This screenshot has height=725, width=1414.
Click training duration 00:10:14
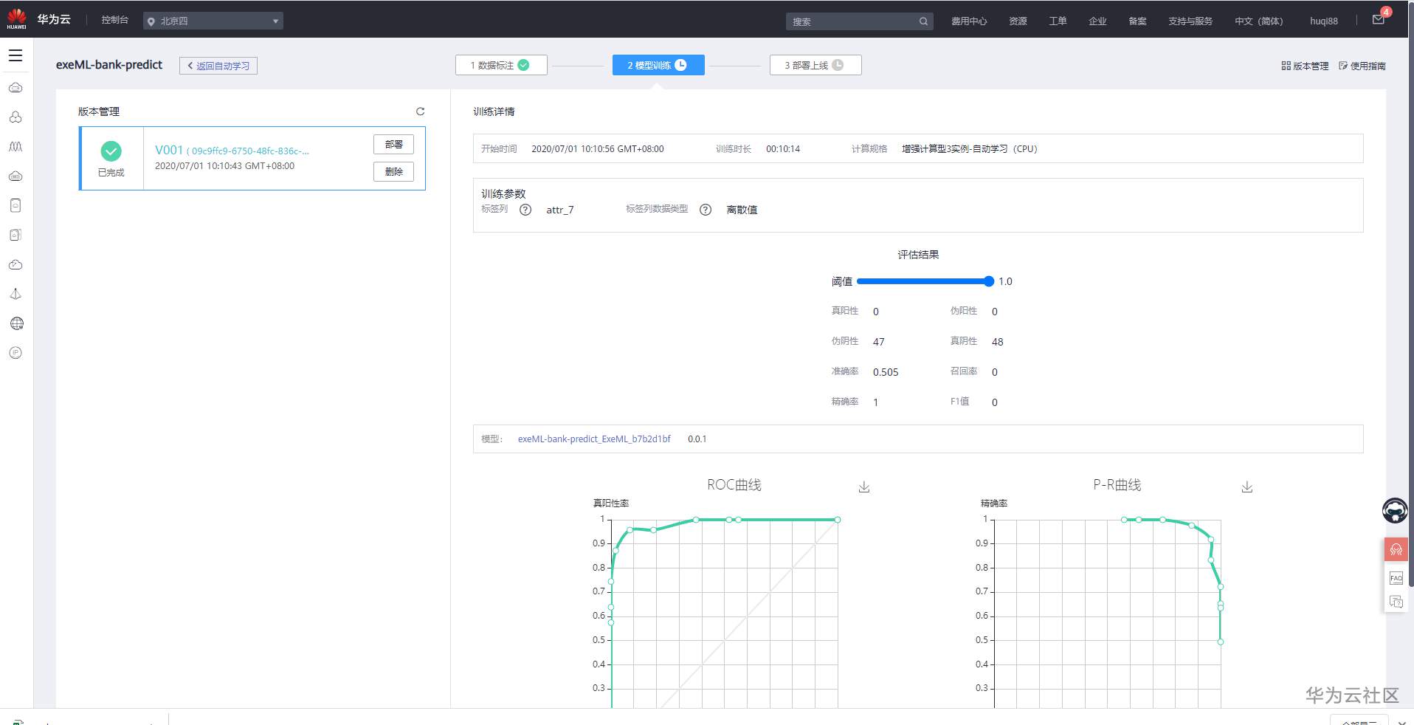(783, 149)
